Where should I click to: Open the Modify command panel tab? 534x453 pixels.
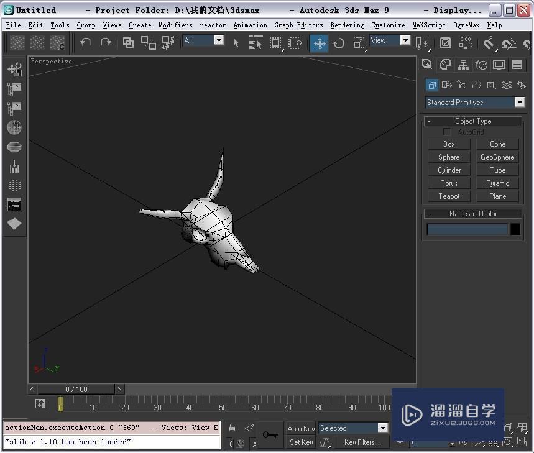click(445, 65)
